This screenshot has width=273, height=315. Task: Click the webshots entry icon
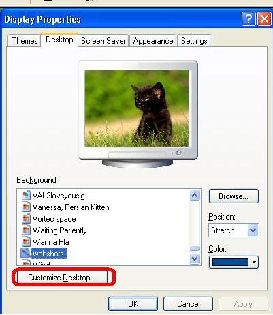(25, 253)
